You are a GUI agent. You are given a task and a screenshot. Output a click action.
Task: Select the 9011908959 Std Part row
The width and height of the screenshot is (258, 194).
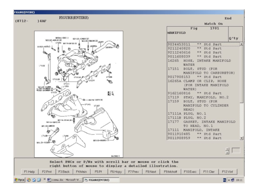203,138
